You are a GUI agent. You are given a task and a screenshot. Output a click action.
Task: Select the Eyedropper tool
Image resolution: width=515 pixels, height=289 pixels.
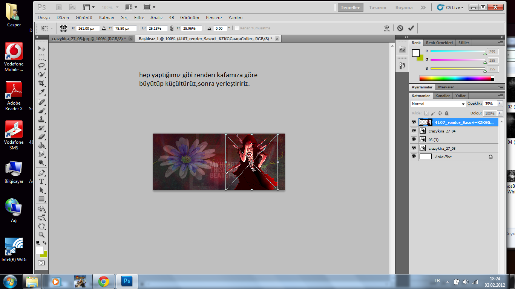(41, 92)
